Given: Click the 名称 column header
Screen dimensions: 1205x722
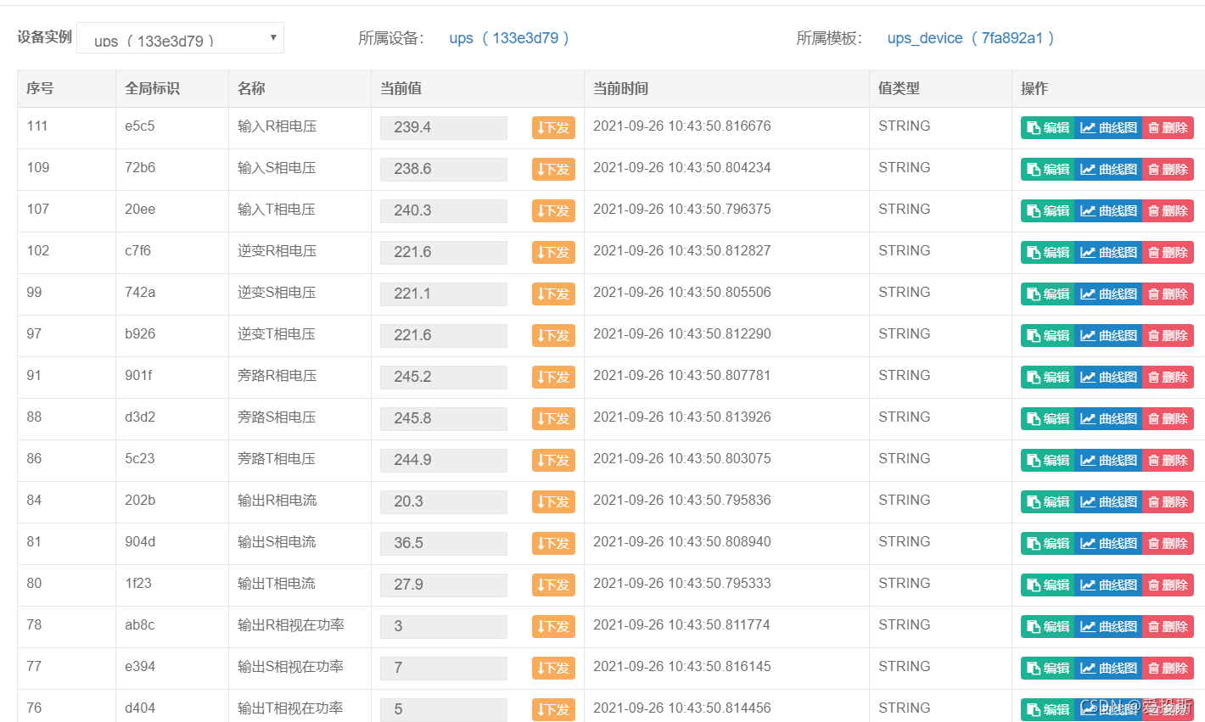Looking at the screenshot, I should [x=300, y=88].
